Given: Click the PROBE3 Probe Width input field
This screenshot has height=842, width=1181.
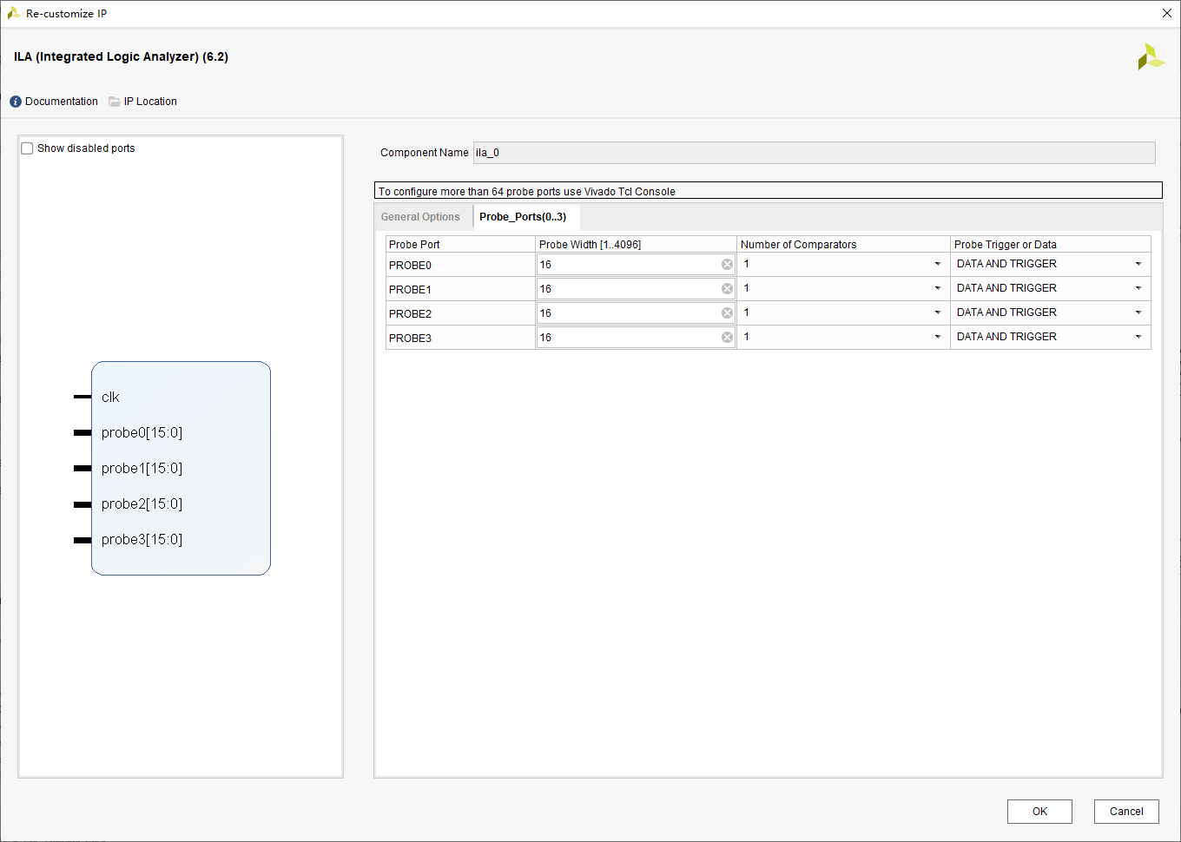Looking at the screenshot, I should 636,338.
